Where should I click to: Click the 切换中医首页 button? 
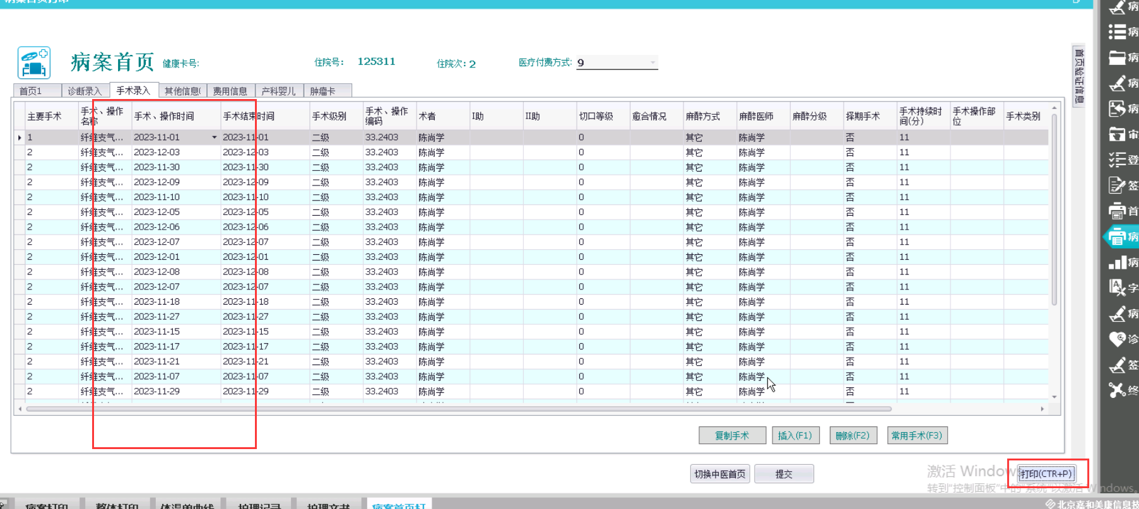pos(720,474)
